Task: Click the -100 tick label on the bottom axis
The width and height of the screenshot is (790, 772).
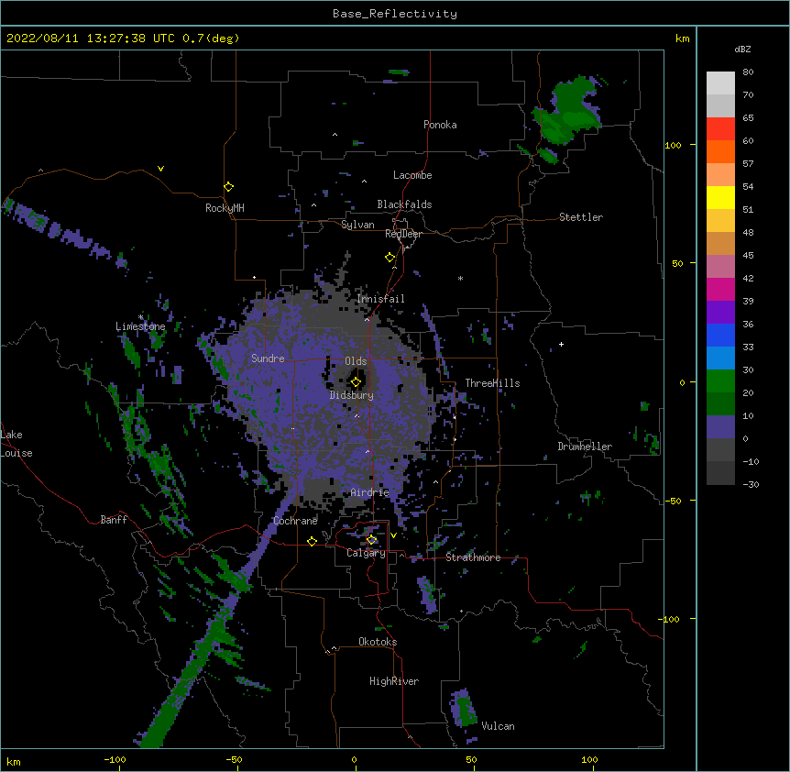Action: click(115, 759)
